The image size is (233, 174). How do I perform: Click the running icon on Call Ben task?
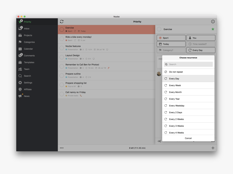click(x=109, y=68)
